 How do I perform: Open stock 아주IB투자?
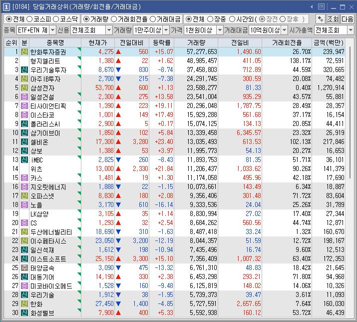click(x=45, y=79)
